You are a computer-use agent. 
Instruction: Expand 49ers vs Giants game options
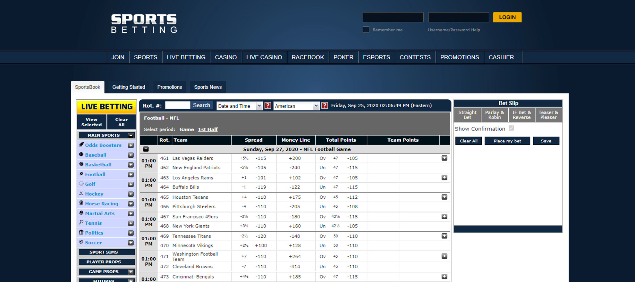(x=444, y=217)
